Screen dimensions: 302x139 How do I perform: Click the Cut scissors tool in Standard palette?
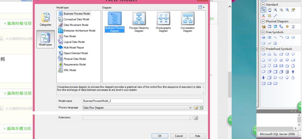(x=263, y=15)
